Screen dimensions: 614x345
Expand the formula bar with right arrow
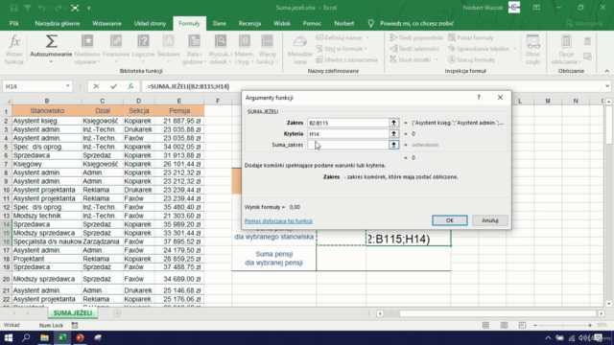point(607,86)
